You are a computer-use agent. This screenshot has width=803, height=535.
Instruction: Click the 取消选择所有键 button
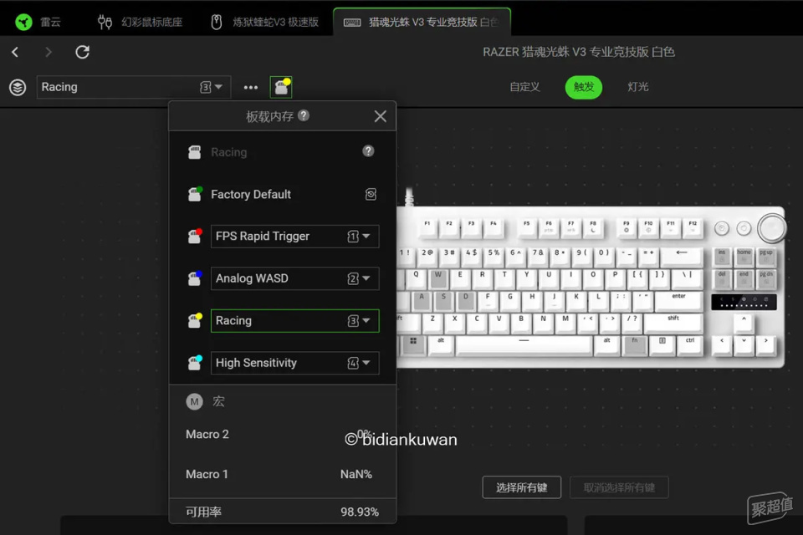pos(619,487)
